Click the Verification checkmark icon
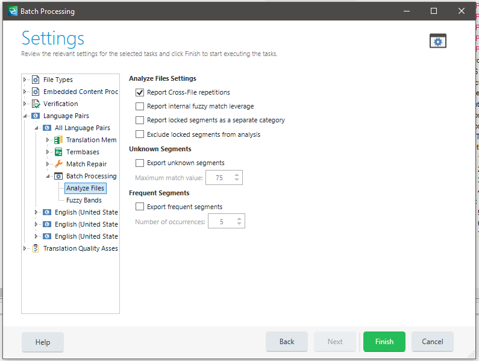 (x=36, y=104)
